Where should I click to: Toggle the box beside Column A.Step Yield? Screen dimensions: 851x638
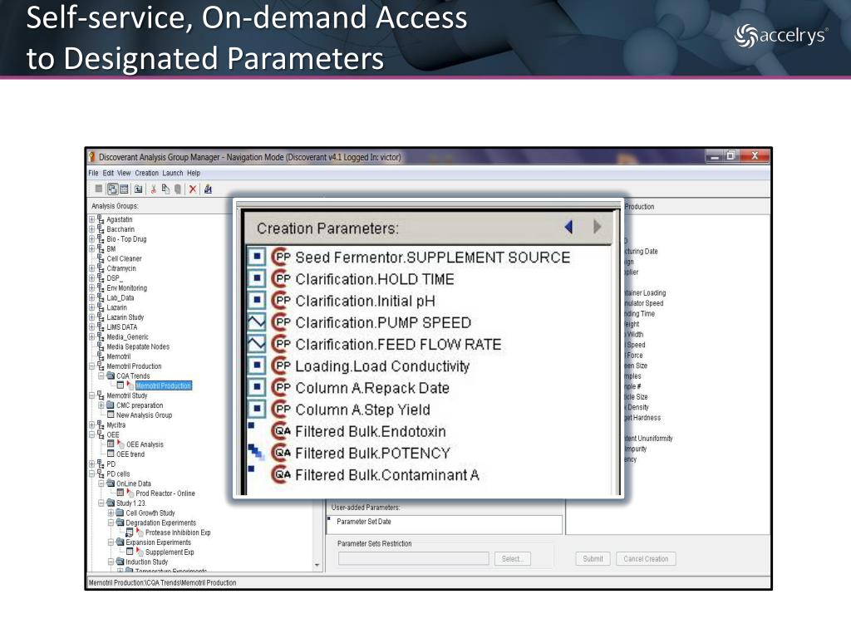coord(258,410)
